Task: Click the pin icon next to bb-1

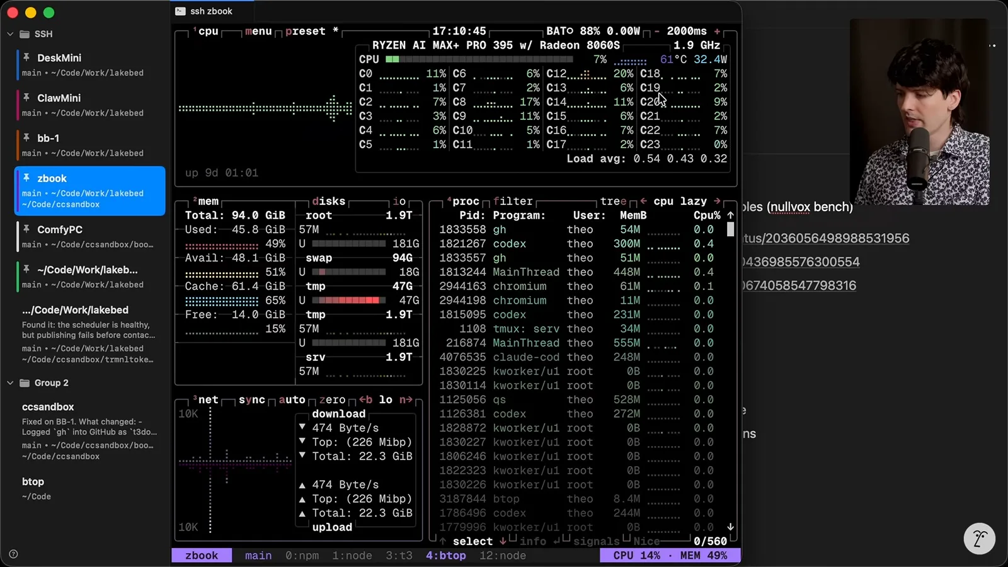Action: (x=26, y=137)
